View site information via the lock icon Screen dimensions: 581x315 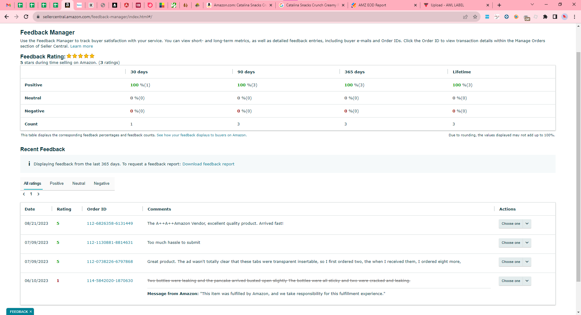tap(38, 17)
